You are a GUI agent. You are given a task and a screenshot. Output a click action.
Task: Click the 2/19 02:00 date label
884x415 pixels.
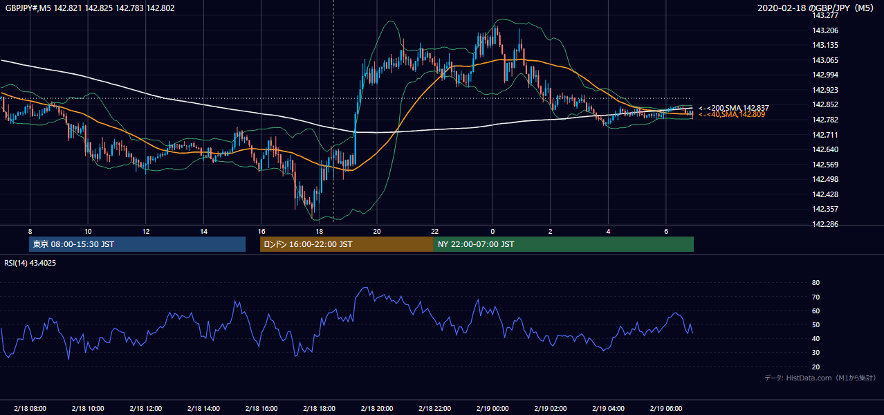click(x=551, y=408)
